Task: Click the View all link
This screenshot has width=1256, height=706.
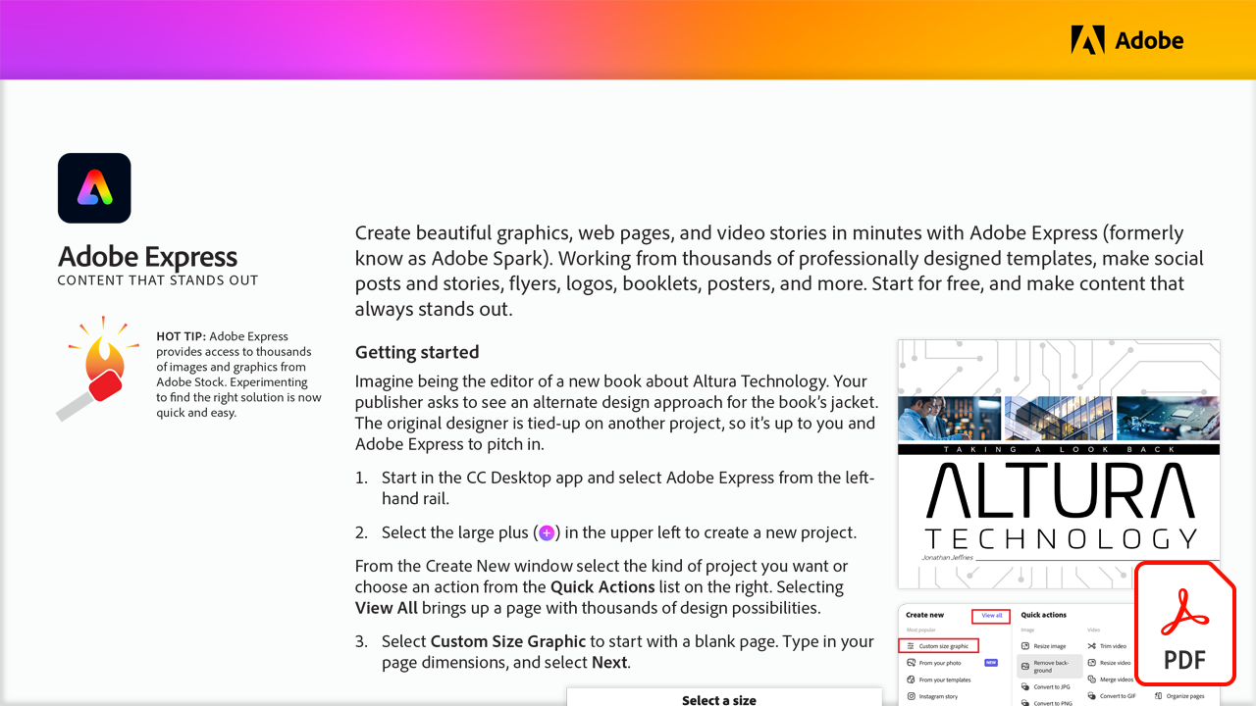Action: (x=992, y=616)
